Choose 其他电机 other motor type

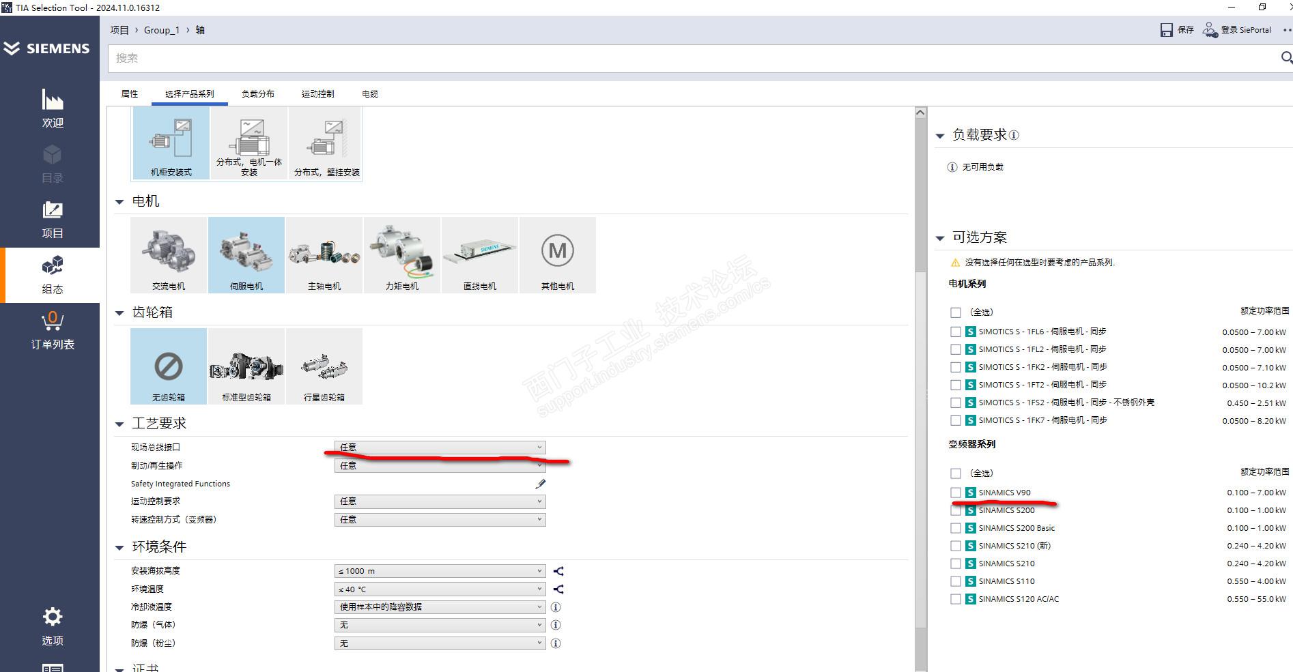pos(558,255)
